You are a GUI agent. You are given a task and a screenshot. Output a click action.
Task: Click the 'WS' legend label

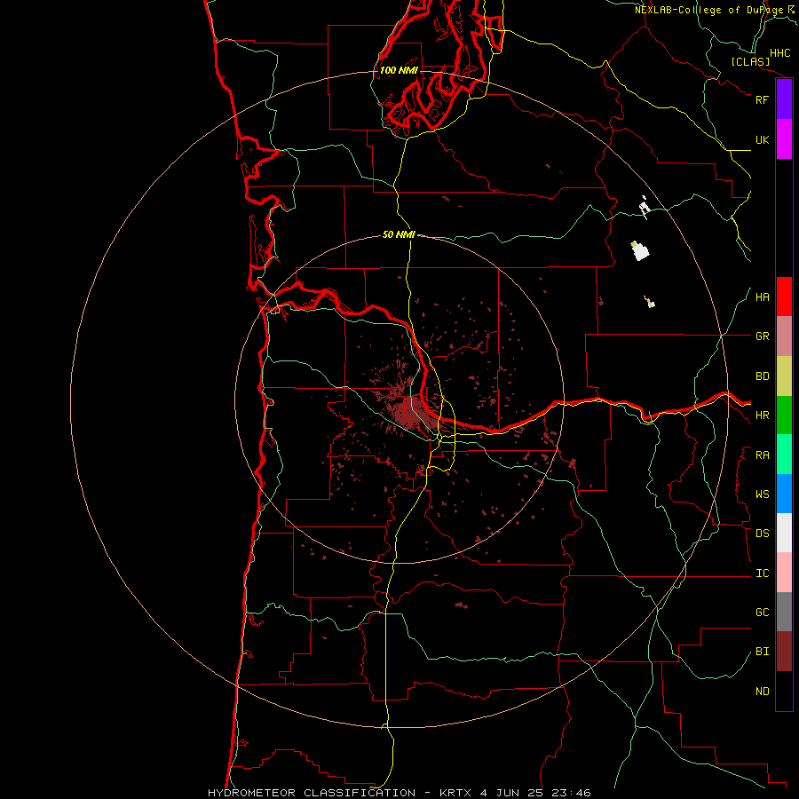(763, 494)
